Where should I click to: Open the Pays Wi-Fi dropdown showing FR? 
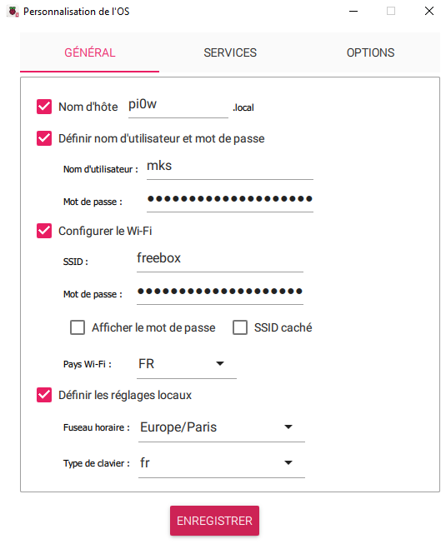click(x=187, y=364)
